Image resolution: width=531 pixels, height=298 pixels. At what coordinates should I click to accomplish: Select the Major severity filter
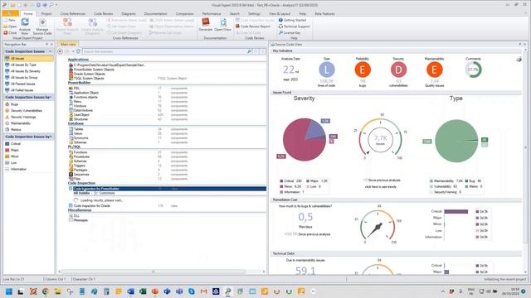point(14,150)
